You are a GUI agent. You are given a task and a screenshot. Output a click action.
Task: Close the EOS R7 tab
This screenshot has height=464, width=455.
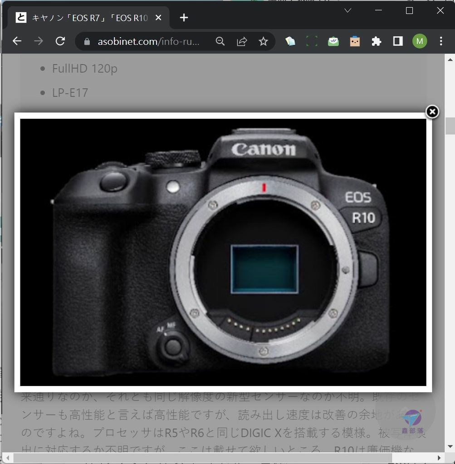[158, 18]
